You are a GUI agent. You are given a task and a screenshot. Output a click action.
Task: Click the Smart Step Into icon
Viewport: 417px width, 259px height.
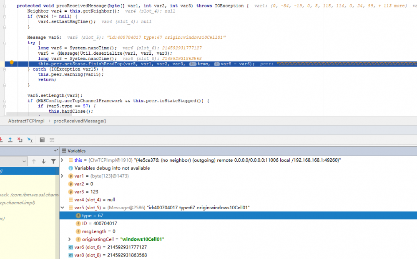29,140
